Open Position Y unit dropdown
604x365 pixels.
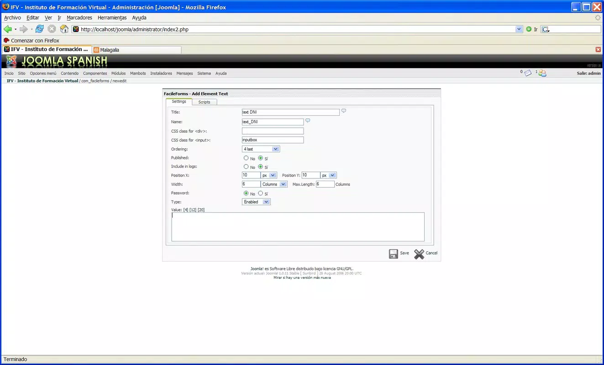point(328,175)
